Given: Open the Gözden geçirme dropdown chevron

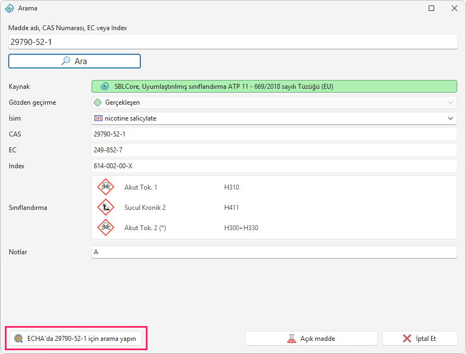Looking at the screenshot, I should (x=451, y=102).
